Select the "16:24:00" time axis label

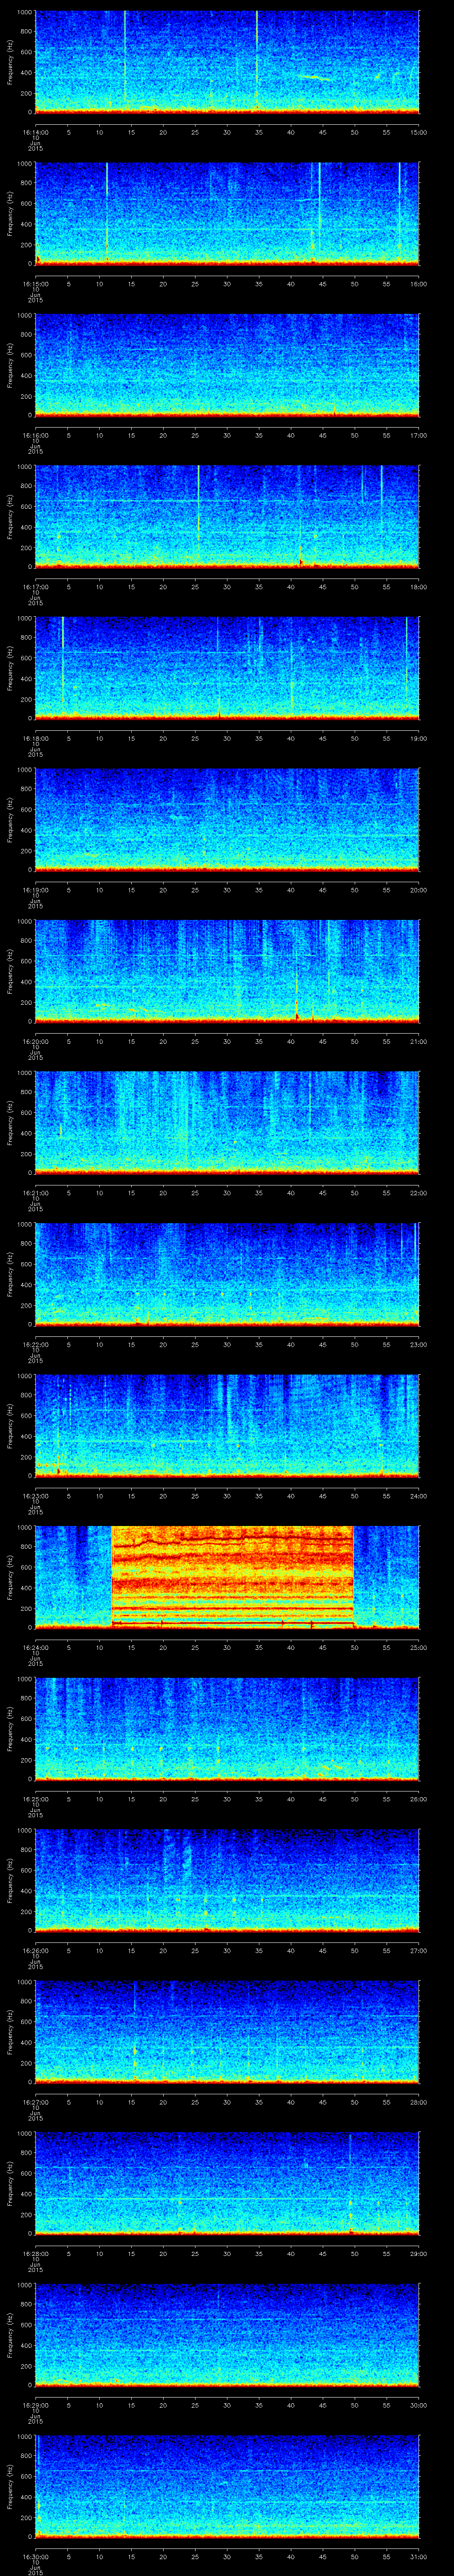36,1647
